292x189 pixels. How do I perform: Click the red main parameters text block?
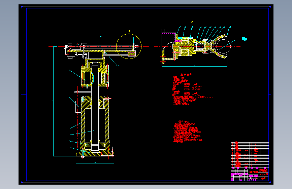(x=192, y=91)
